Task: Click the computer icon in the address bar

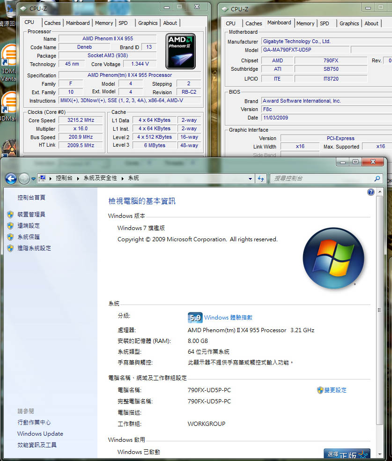Action: coord(42,178)
